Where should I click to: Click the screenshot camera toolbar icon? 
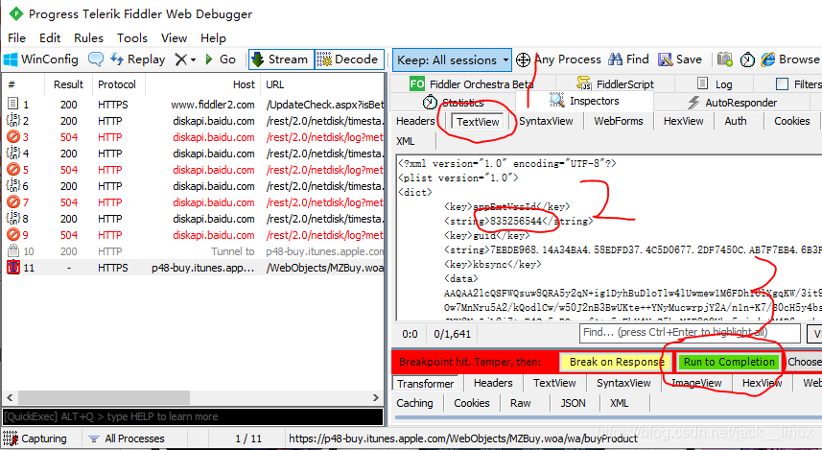click(x=725, y=59)
